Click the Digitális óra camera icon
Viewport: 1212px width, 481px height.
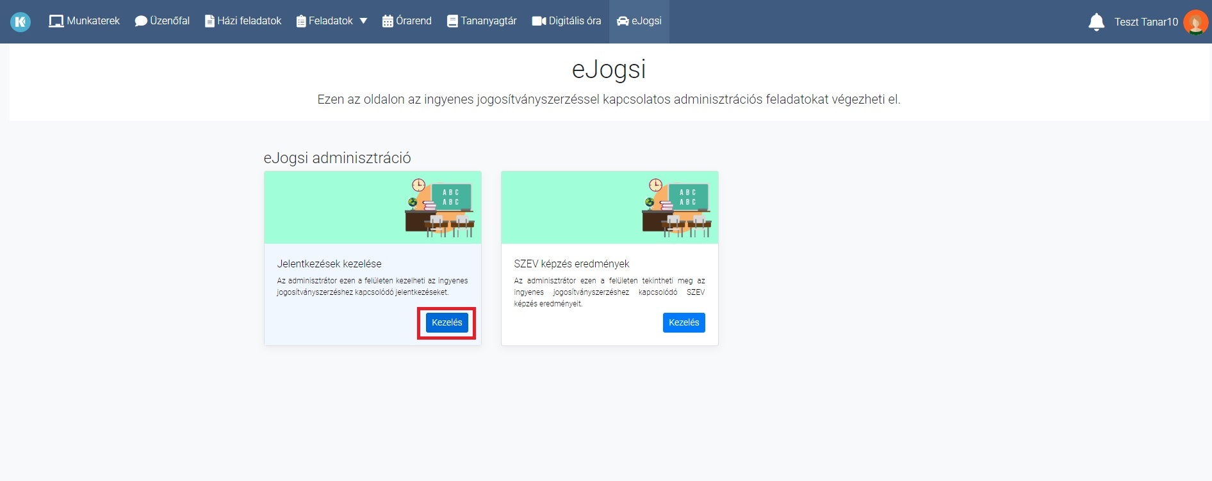tap(539, 21)
